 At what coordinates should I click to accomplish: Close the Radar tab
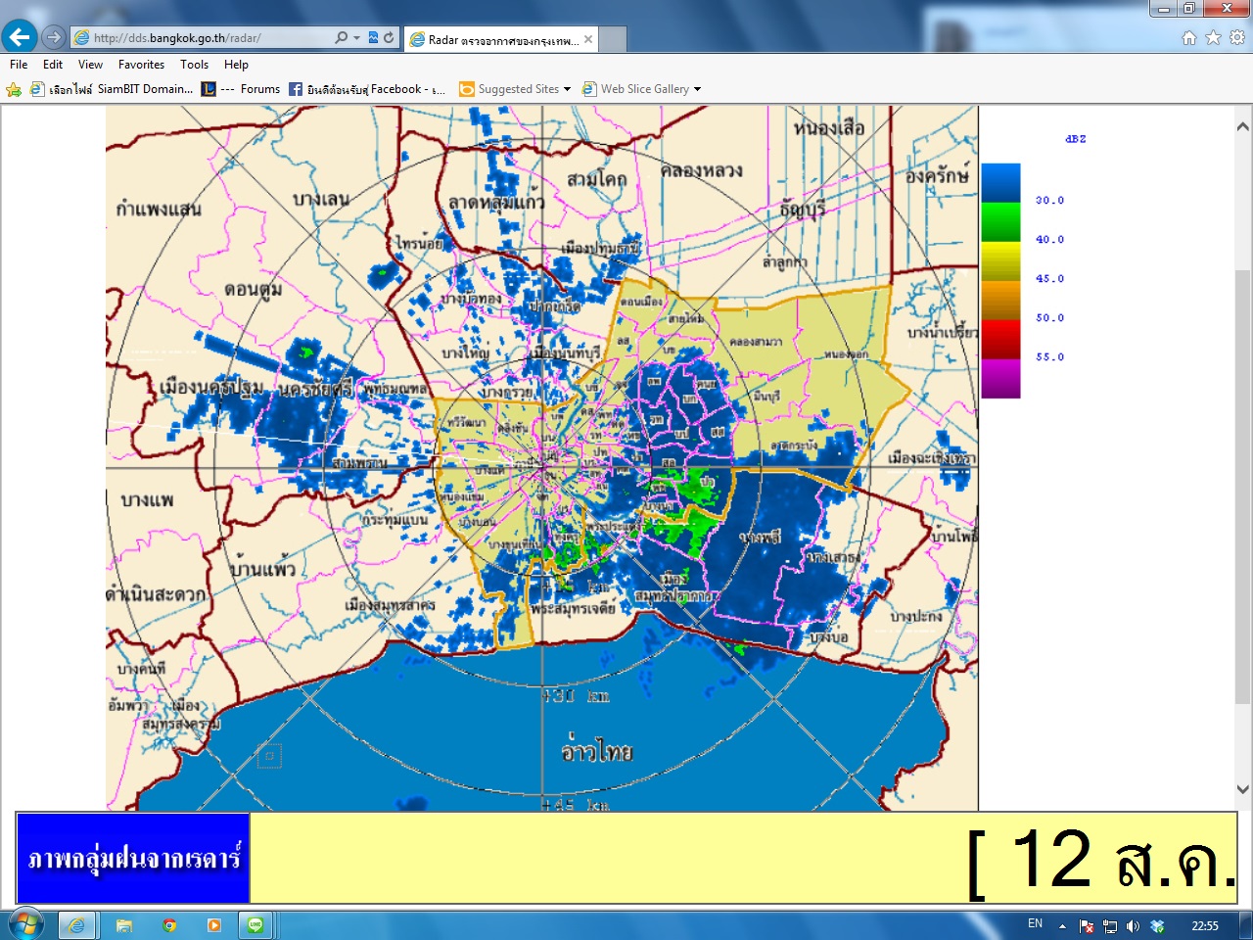[x=588, y=39]
